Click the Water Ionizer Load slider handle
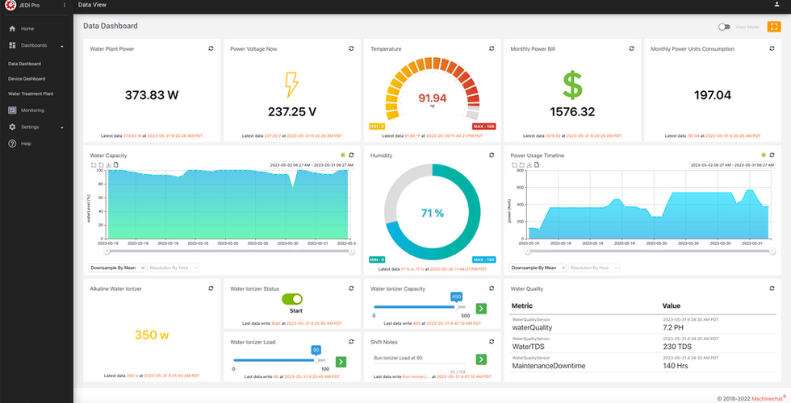 [316, 360]
